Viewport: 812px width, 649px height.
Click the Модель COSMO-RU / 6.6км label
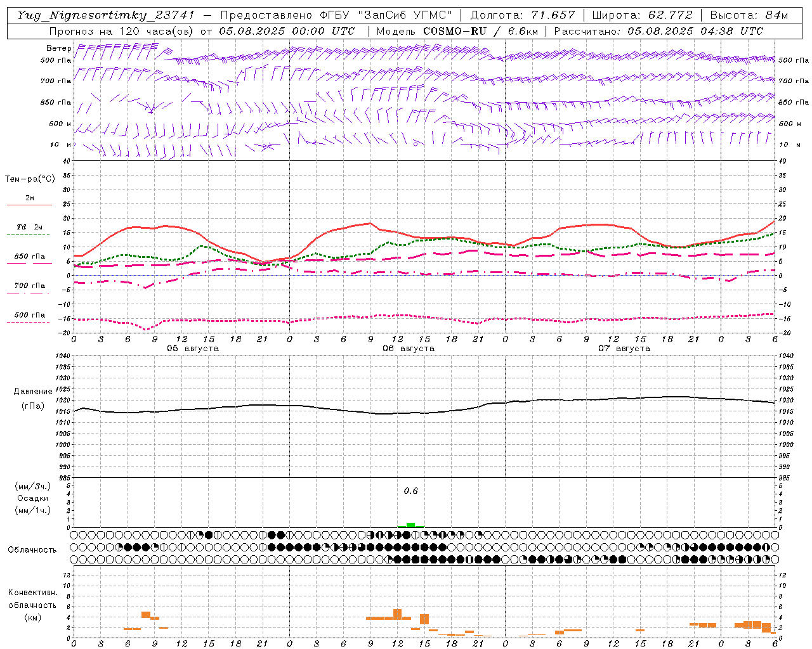point(457,31)
